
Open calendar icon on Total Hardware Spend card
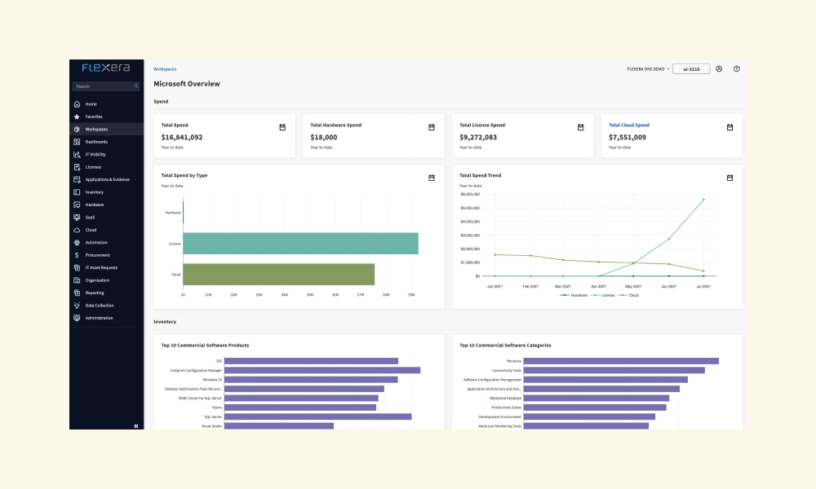432,127
